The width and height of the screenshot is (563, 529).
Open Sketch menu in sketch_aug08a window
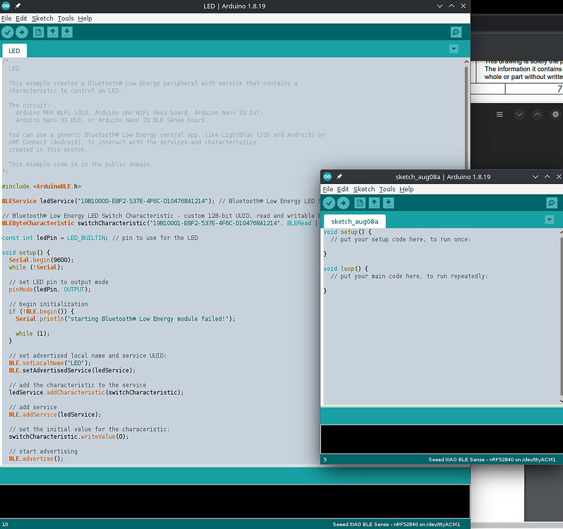point(364,189)
